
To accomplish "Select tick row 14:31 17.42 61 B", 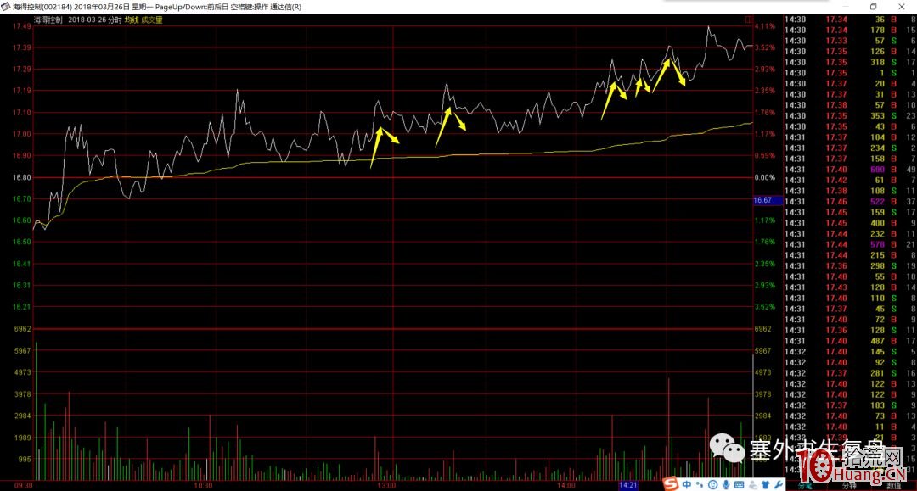I will pos(850,180).
